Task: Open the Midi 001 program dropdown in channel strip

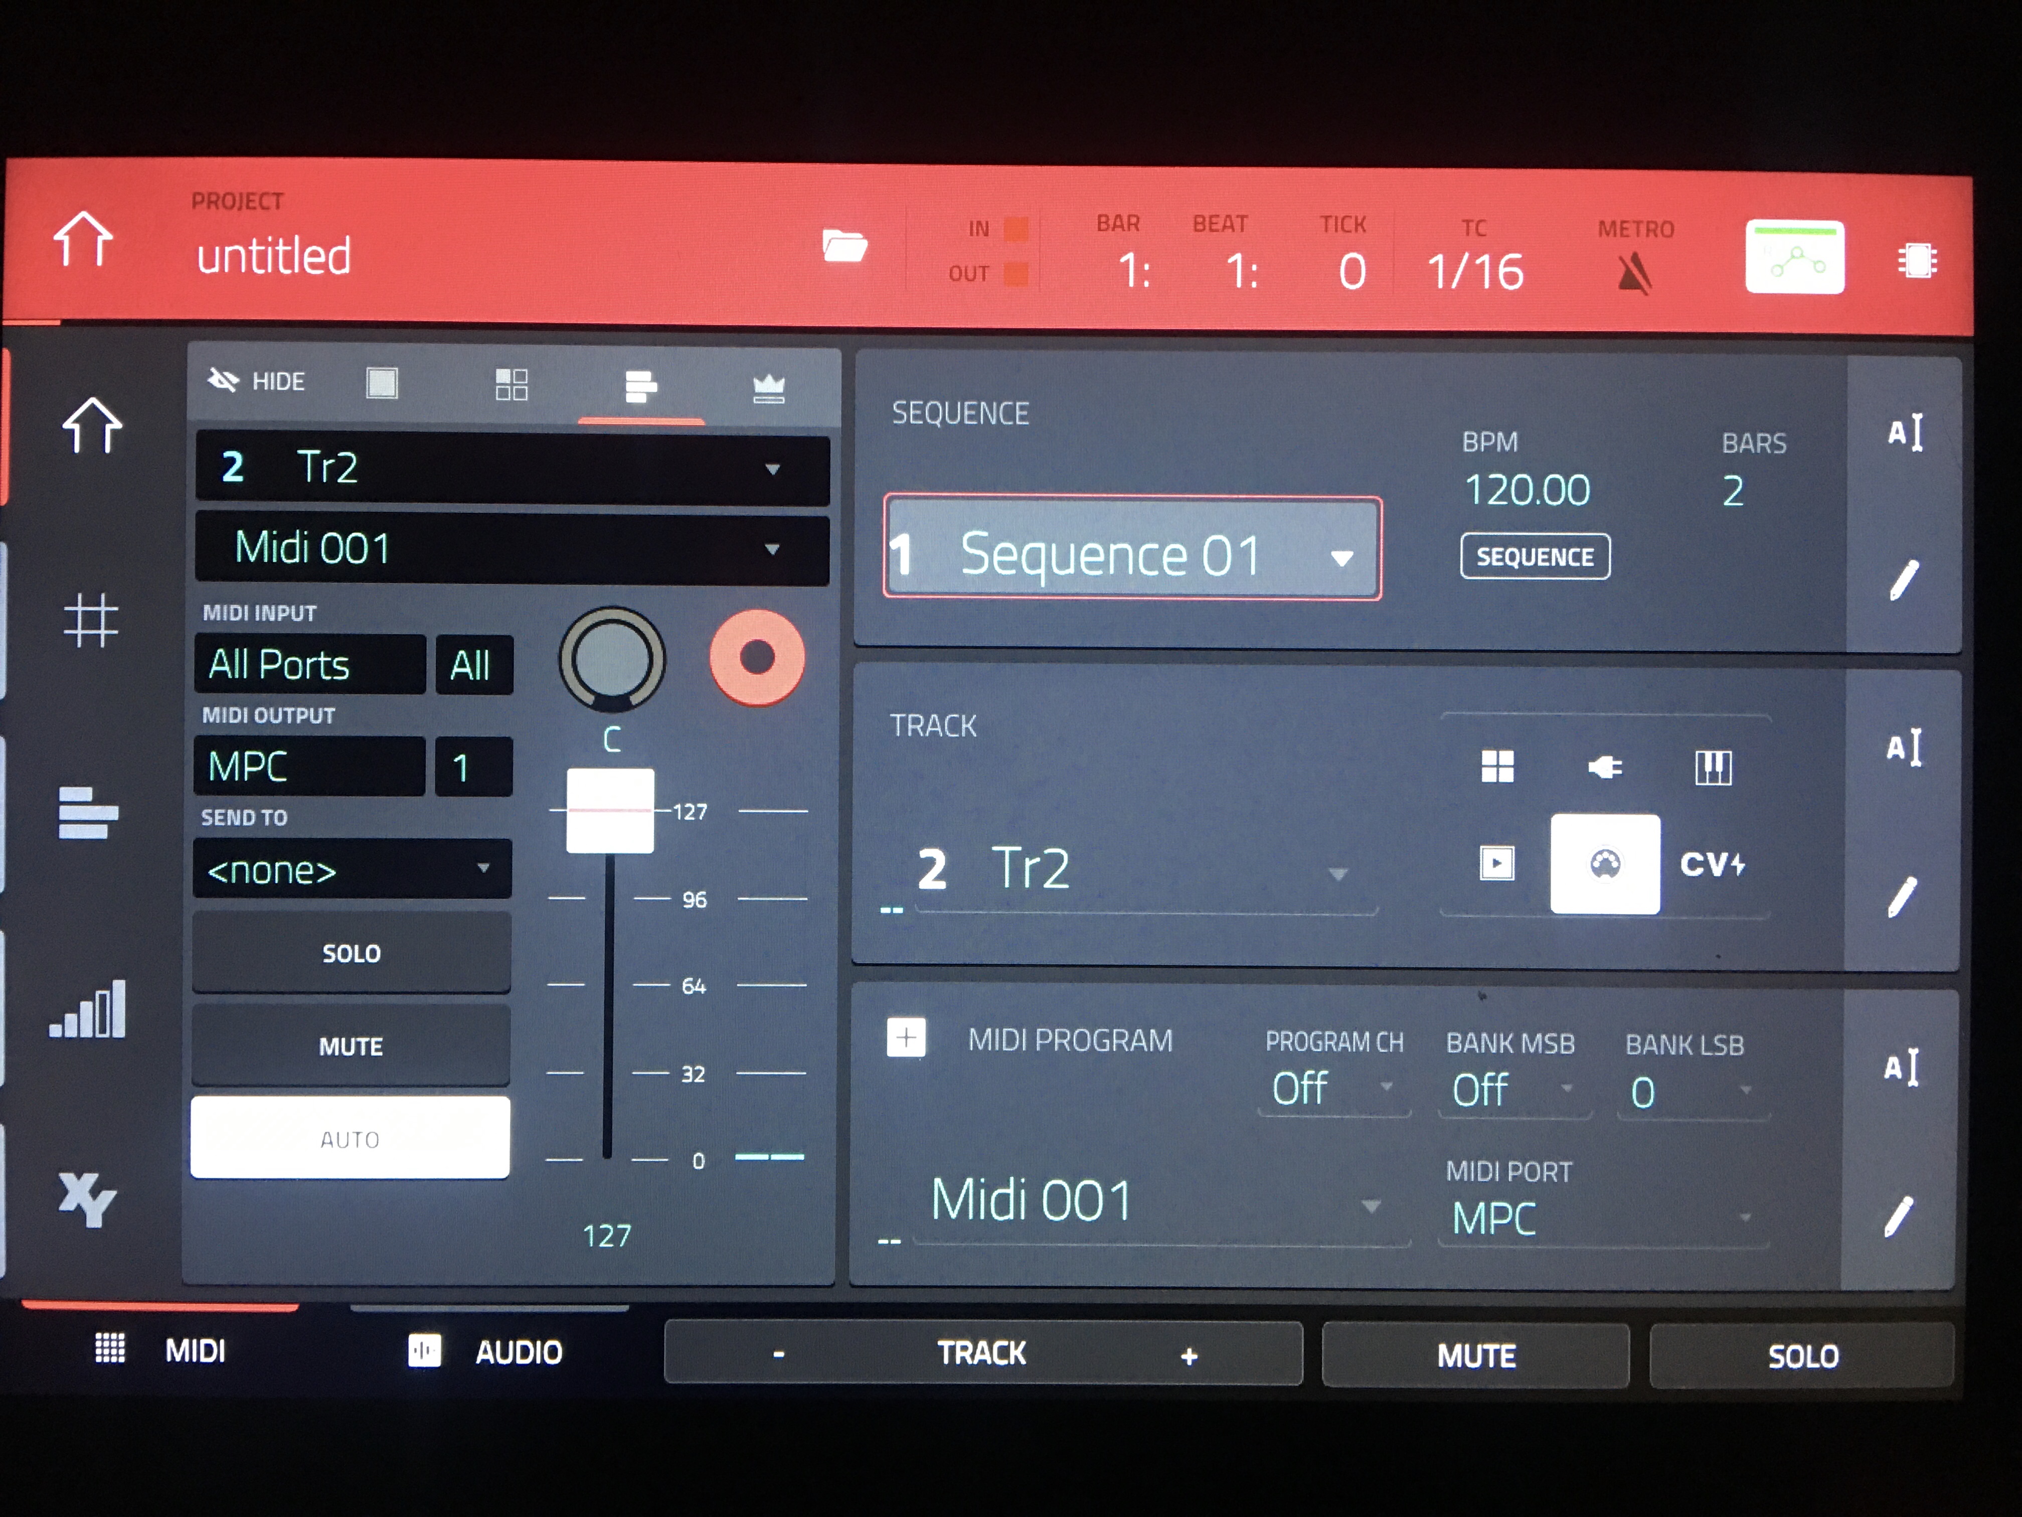Action: [512, 548]
